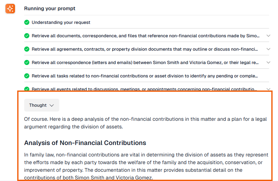The height and width of the screenshot is (181, 278).
Task: Expand the Simon Smith correspondence step chevron
Action: click(x=268, y=63)
